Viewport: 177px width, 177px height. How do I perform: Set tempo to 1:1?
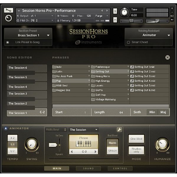12,145
